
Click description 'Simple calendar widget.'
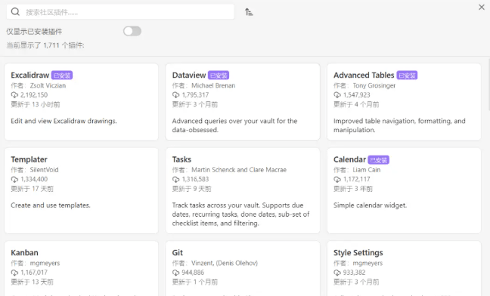[x=370, y=205]
